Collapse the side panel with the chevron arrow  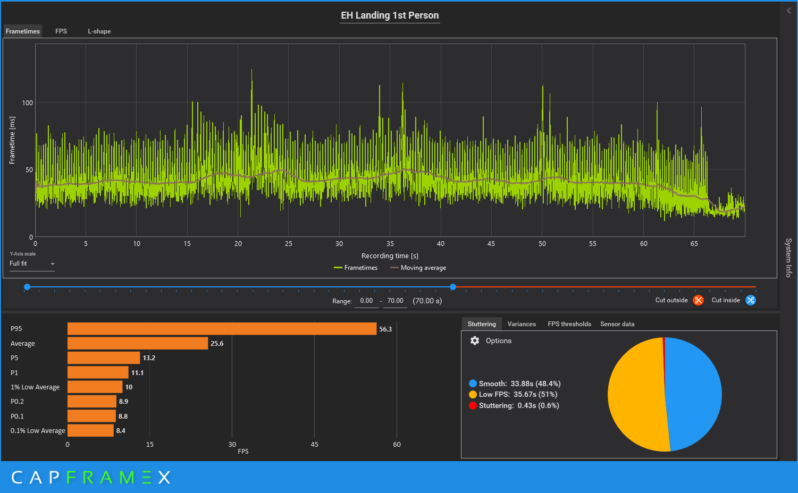pyautogui.click(x=788, y=11)
